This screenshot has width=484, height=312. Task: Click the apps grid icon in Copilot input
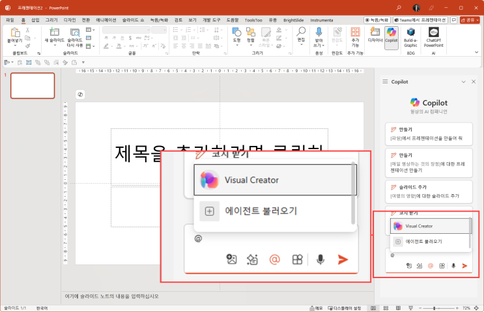click(x=442, y=266)
